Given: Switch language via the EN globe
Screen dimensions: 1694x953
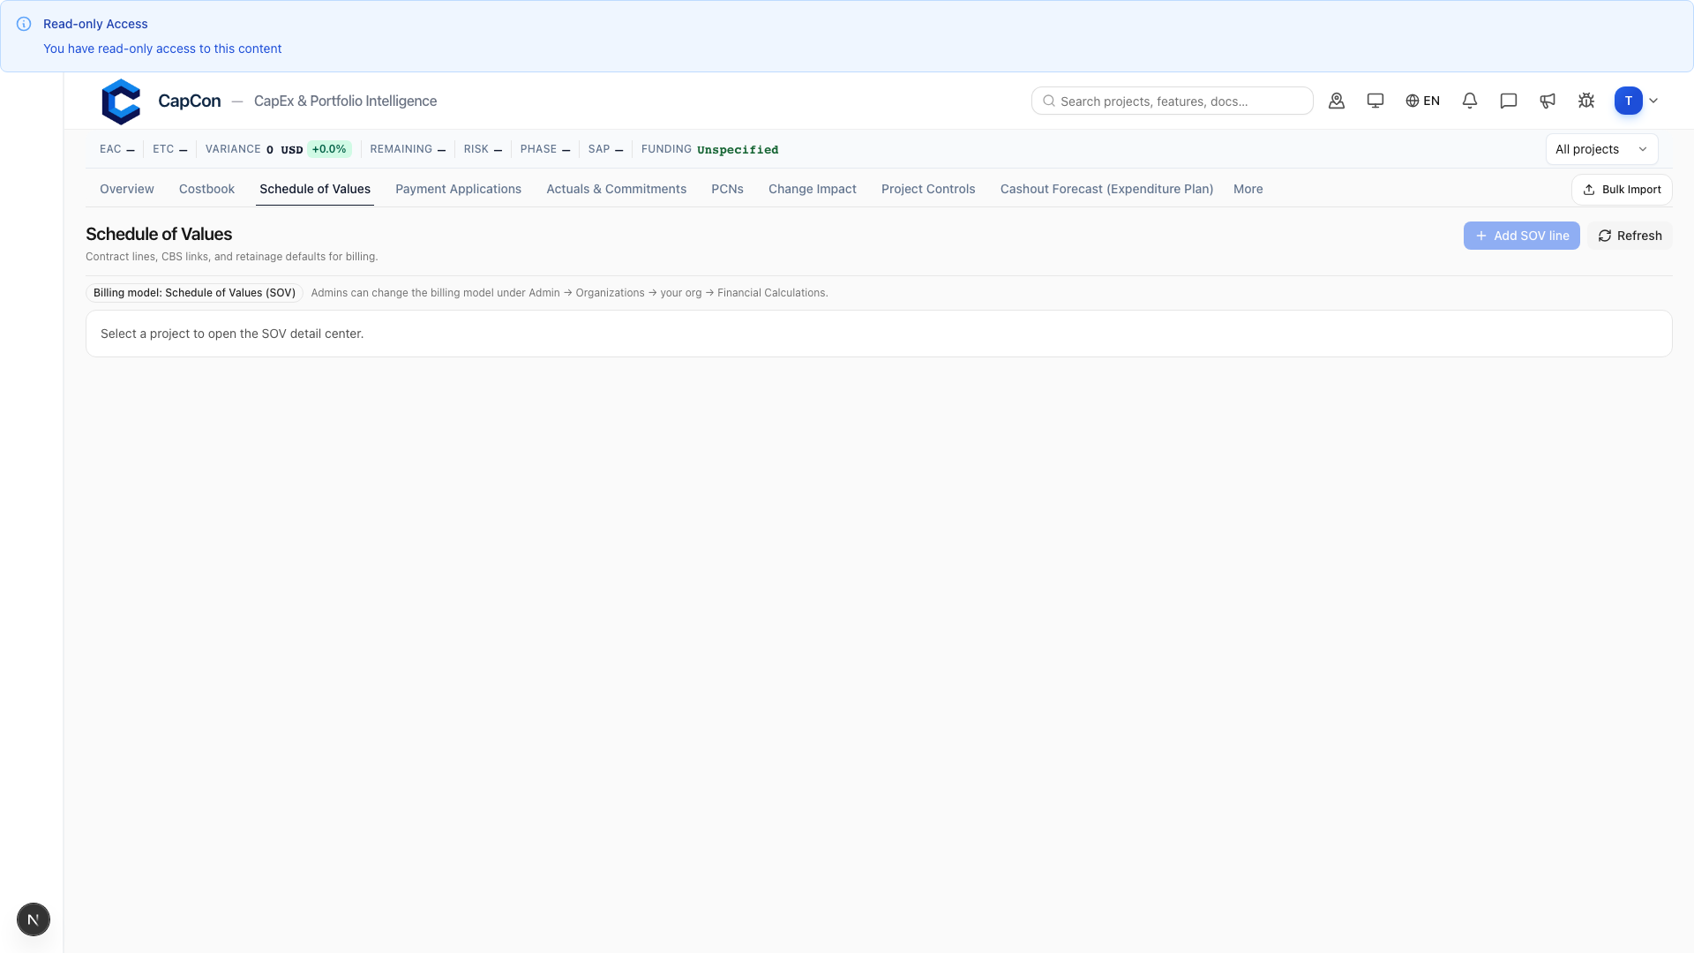Looking at the screenshot, I should point(1422,101).
